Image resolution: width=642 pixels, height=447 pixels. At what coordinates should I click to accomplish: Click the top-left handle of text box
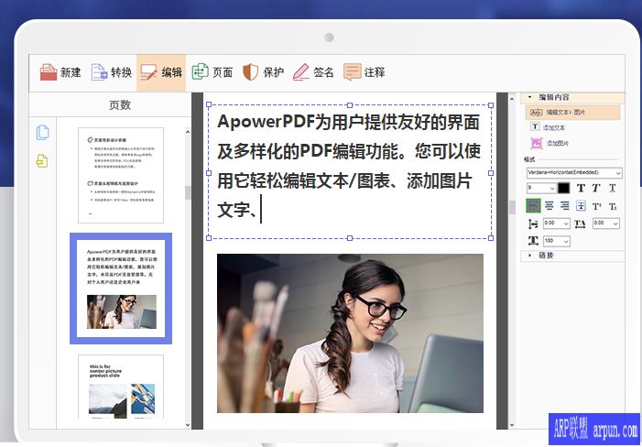click(x=209, y=104)
